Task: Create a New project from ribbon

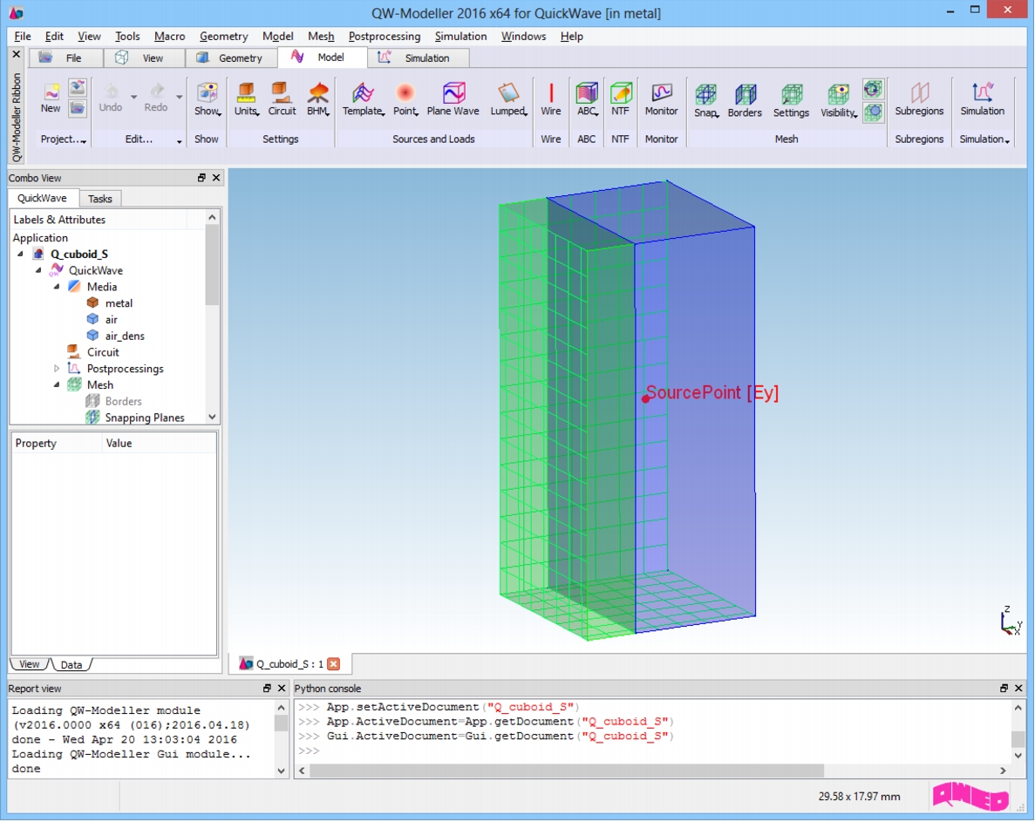Action: point(51,97)
